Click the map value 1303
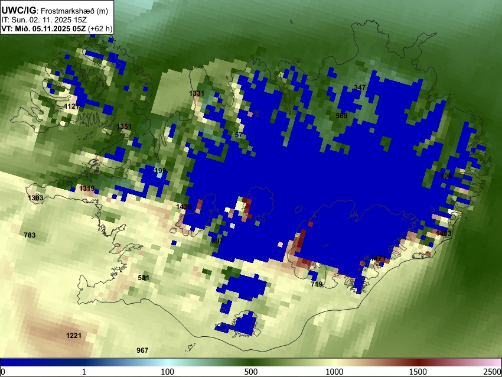 (35, 198)
